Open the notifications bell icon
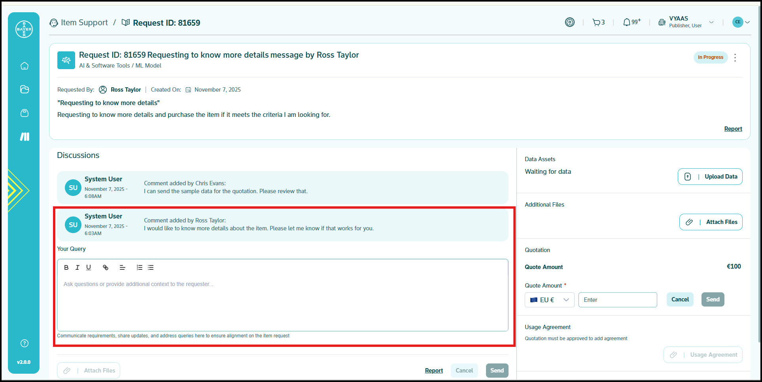762x382 pixels. pyautogui.click(x=627, y=23)
